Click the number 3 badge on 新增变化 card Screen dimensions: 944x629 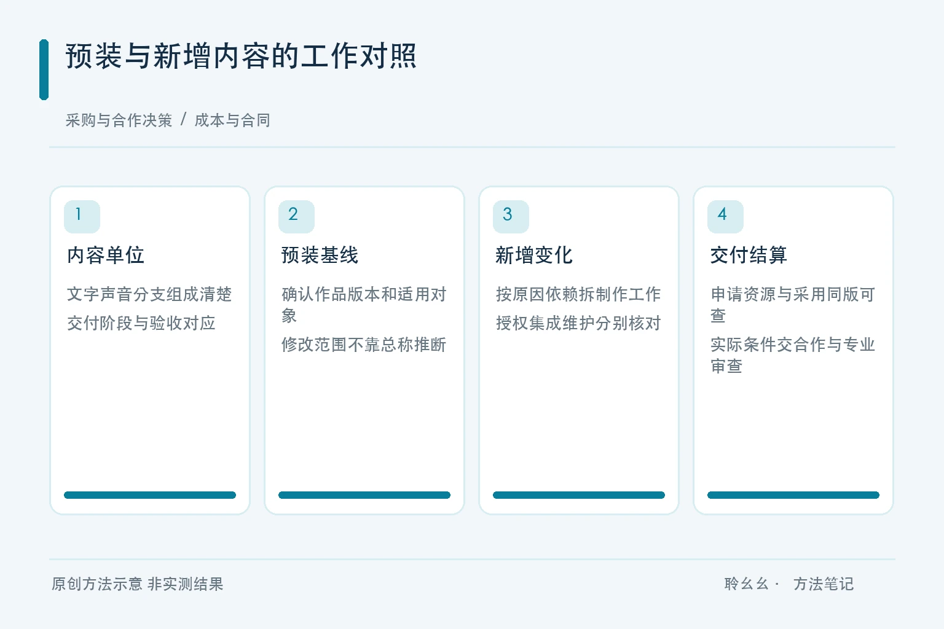511,216
